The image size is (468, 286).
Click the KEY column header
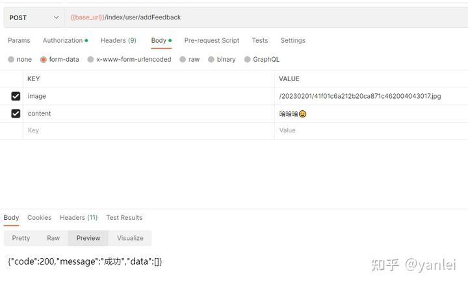[33, 78]
